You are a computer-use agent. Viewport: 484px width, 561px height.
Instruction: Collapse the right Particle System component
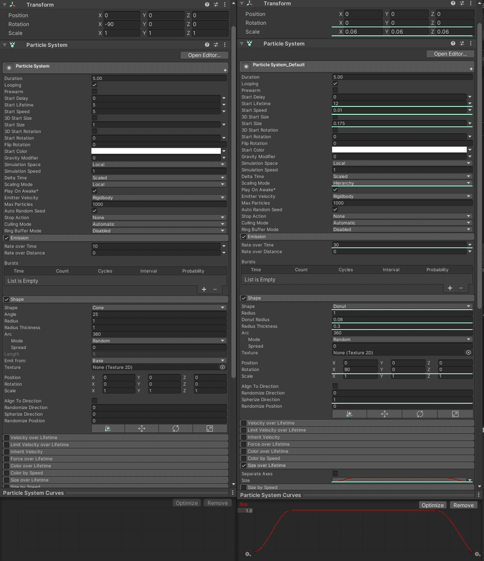pyautogui.click(x=242, y=44)
